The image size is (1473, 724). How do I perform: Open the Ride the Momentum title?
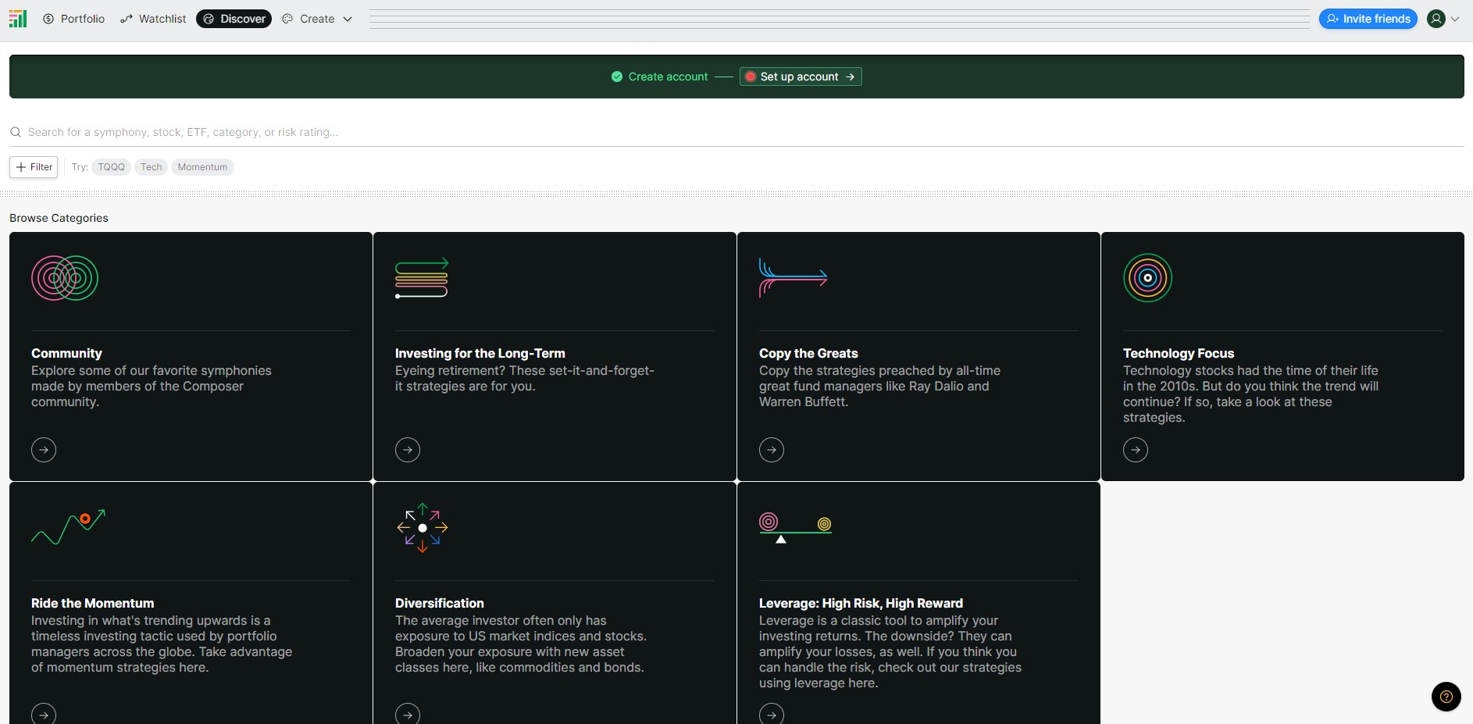tap(93, 603)
